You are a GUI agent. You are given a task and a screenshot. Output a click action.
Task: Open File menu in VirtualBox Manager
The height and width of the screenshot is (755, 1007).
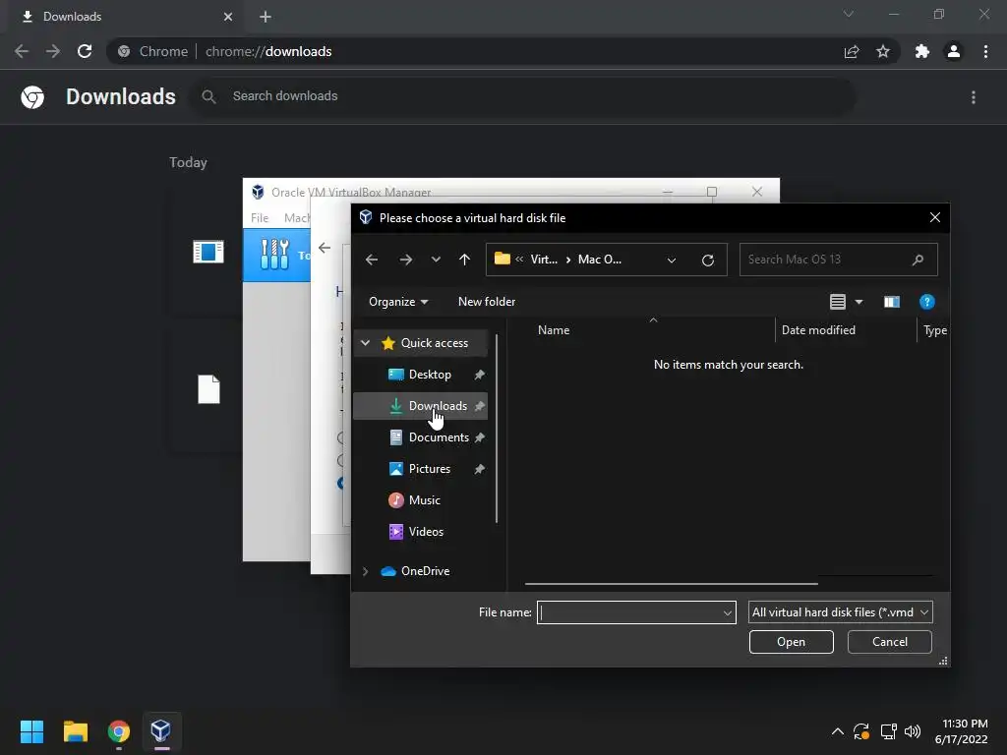click(260, 217)
